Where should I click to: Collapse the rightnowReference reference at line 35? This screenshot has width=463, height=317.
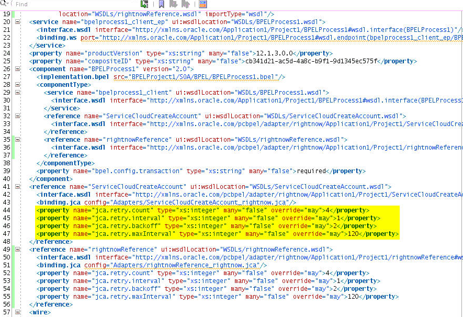point(17,139)
